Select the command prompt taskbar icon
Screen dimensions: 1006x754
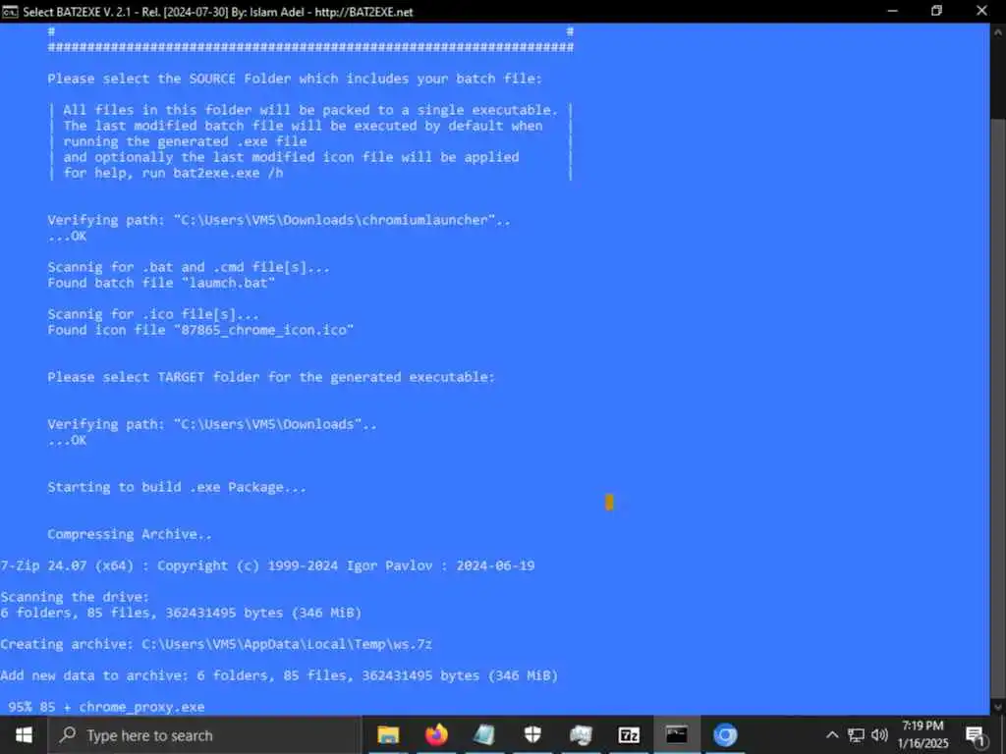tap(677, 734)
